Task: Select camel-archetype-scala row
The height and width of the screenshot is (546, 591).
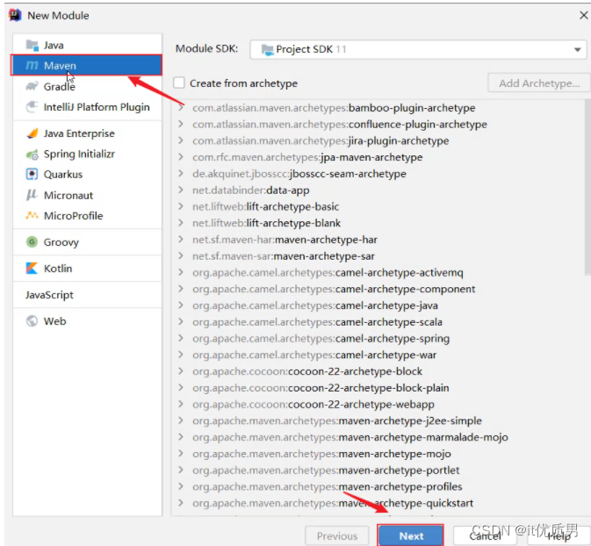Action: [x=378, y=322]
